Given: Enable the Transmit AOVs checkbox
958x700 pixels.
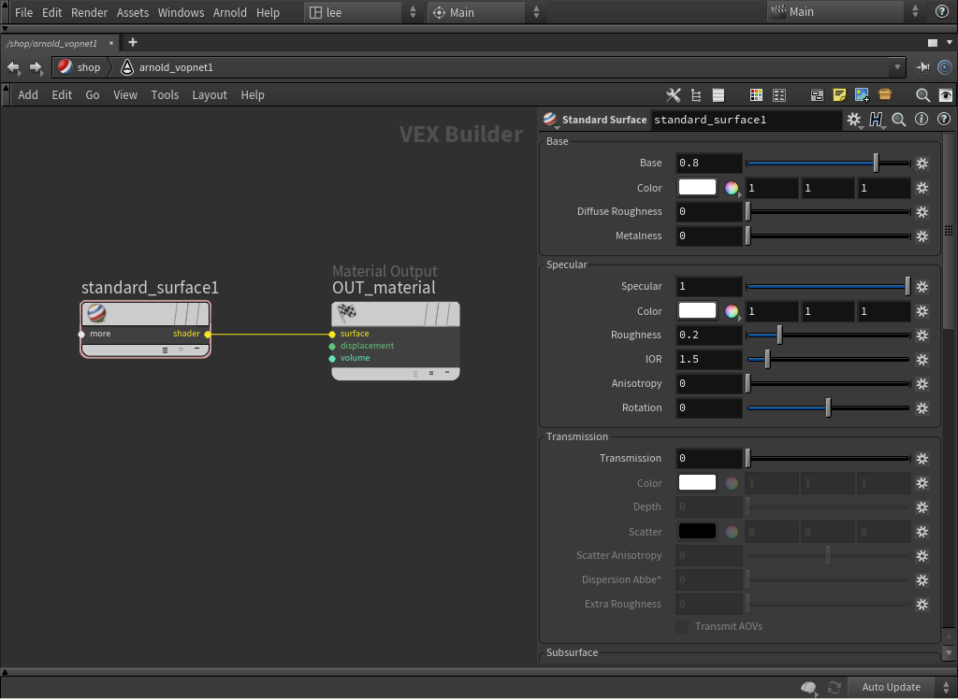Looking at the screenshot, I should coord(681,626).
